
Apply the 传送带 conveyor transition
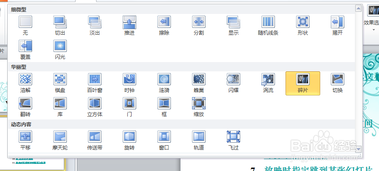click(x=94, y=140)
